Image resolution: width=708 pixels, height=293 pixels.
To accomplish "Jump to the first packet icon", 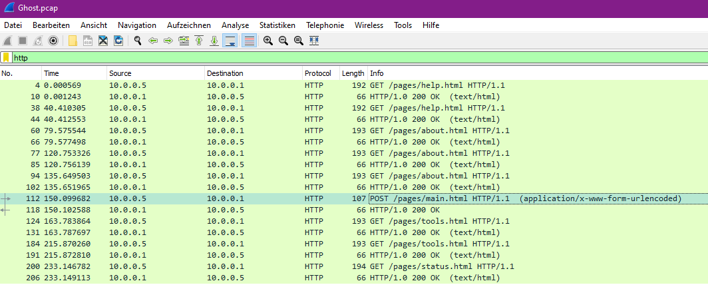I will 199,41.
